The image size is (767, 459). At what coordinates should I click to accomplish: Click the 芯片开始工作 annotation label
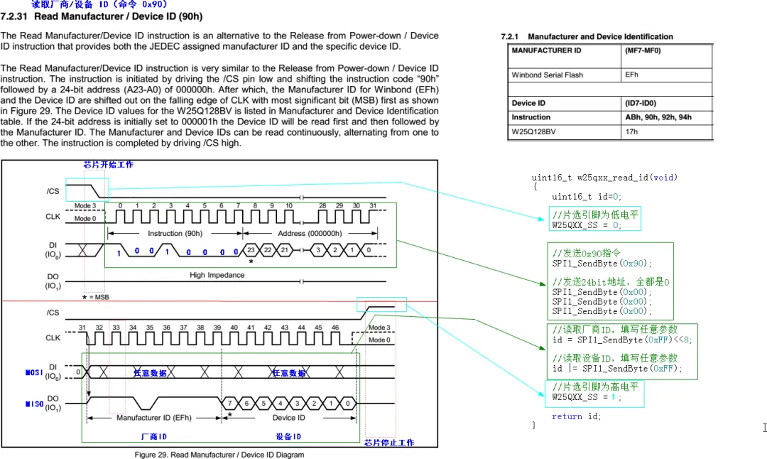(109, 165)
